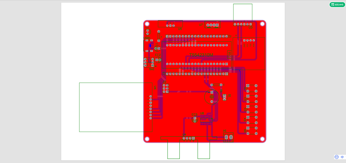This screenshot has width=346, height=163.
Task: Click the top-left mounting hole on the PCB
Action: (x=147, y=24)
